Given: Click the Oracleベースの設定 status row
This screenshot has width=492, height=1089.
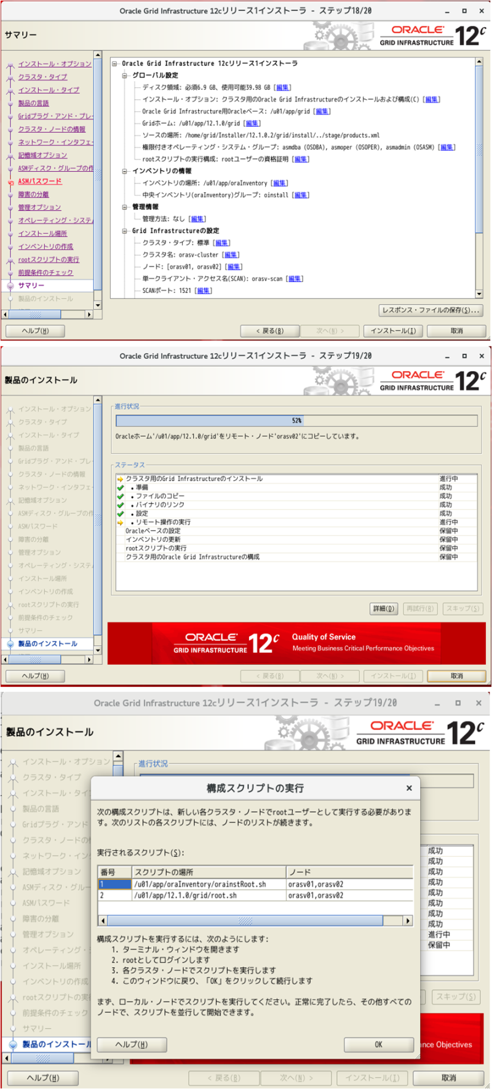Looking at the screenshot, I should point(296,531).
